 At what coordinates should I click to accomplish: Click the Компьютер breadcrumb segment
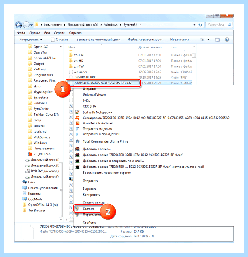point(53,25)
